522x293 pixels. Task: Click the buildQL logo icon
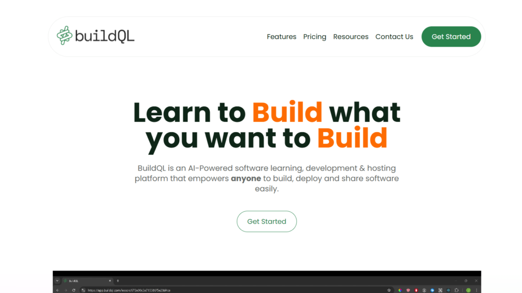[x=65, y=35]
